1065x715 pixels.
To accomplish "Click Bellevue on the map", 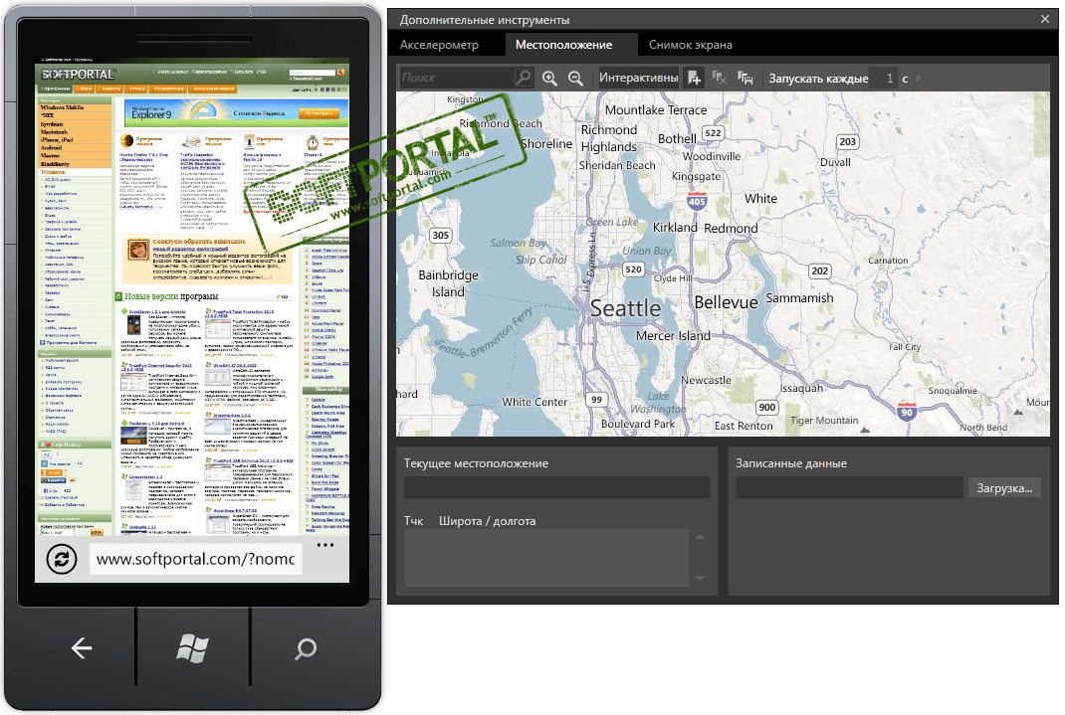I will coord(726,302).
